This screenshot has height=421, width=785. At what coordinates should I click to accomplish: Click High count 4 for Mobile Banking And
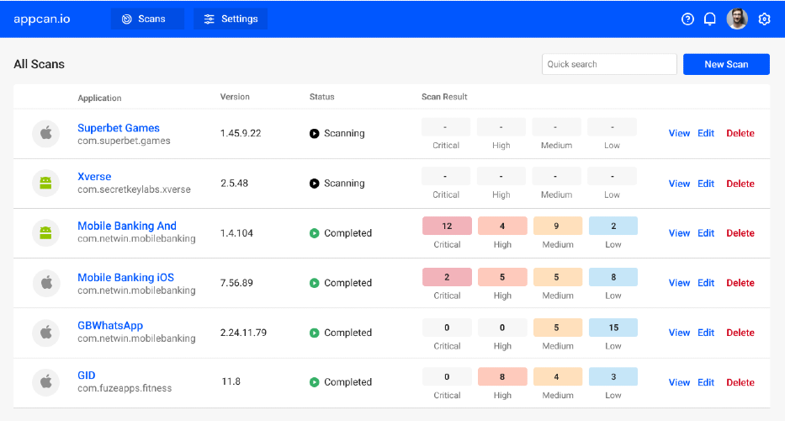pyautogui.click(x=502, y=226)
